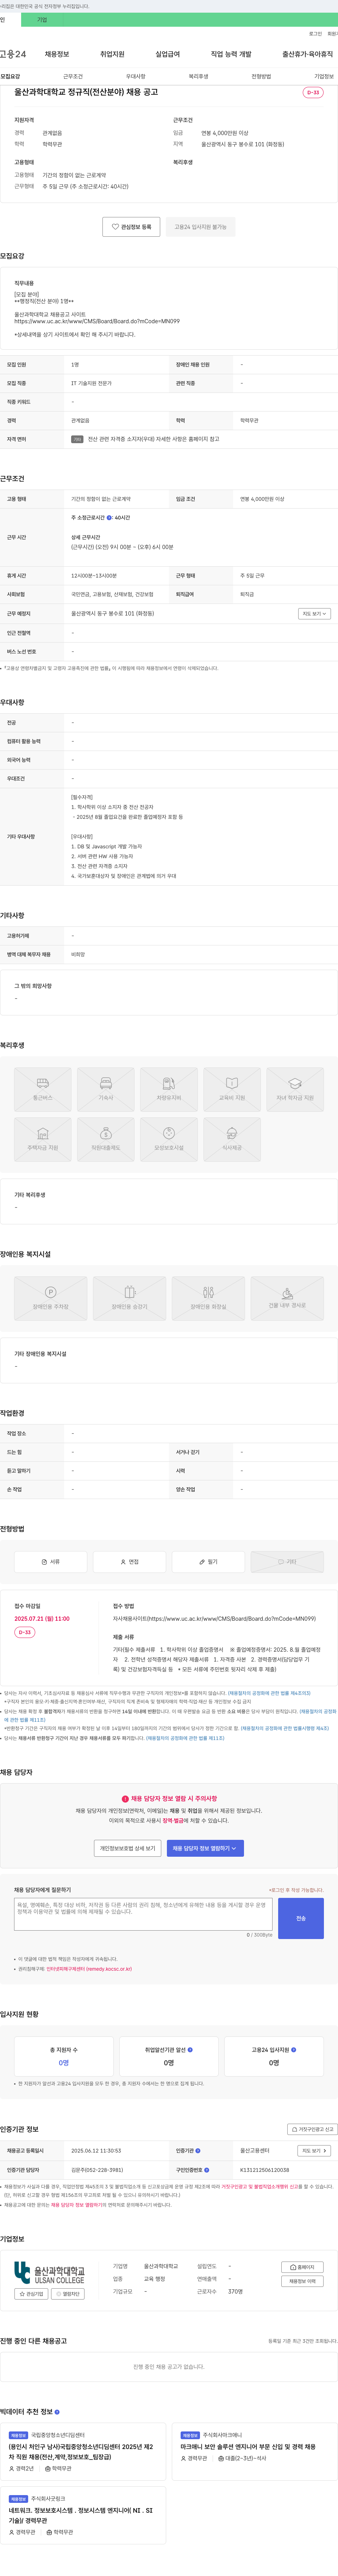Switch to the 기업정보 section tab

point(324,76)
